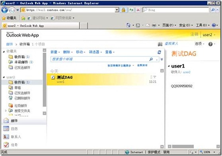Screen dimensions: 222x156
Task: Go back with the browser Back button
Action: coord(4,10)
